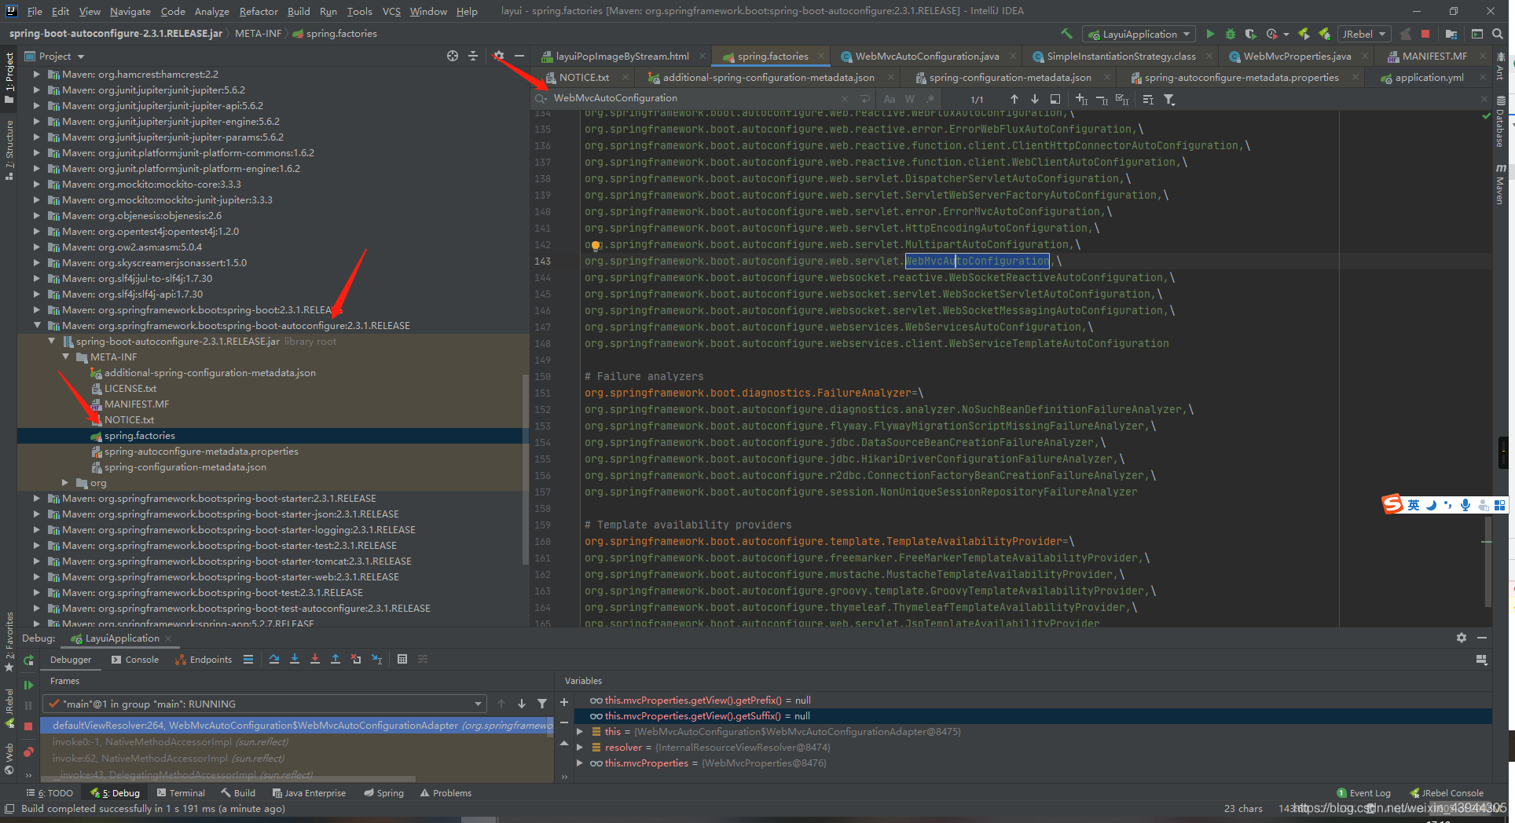The image size is (1515, 823).
Task: Click the next occurrence down arrow in find bar
Action: [1034, 99]
